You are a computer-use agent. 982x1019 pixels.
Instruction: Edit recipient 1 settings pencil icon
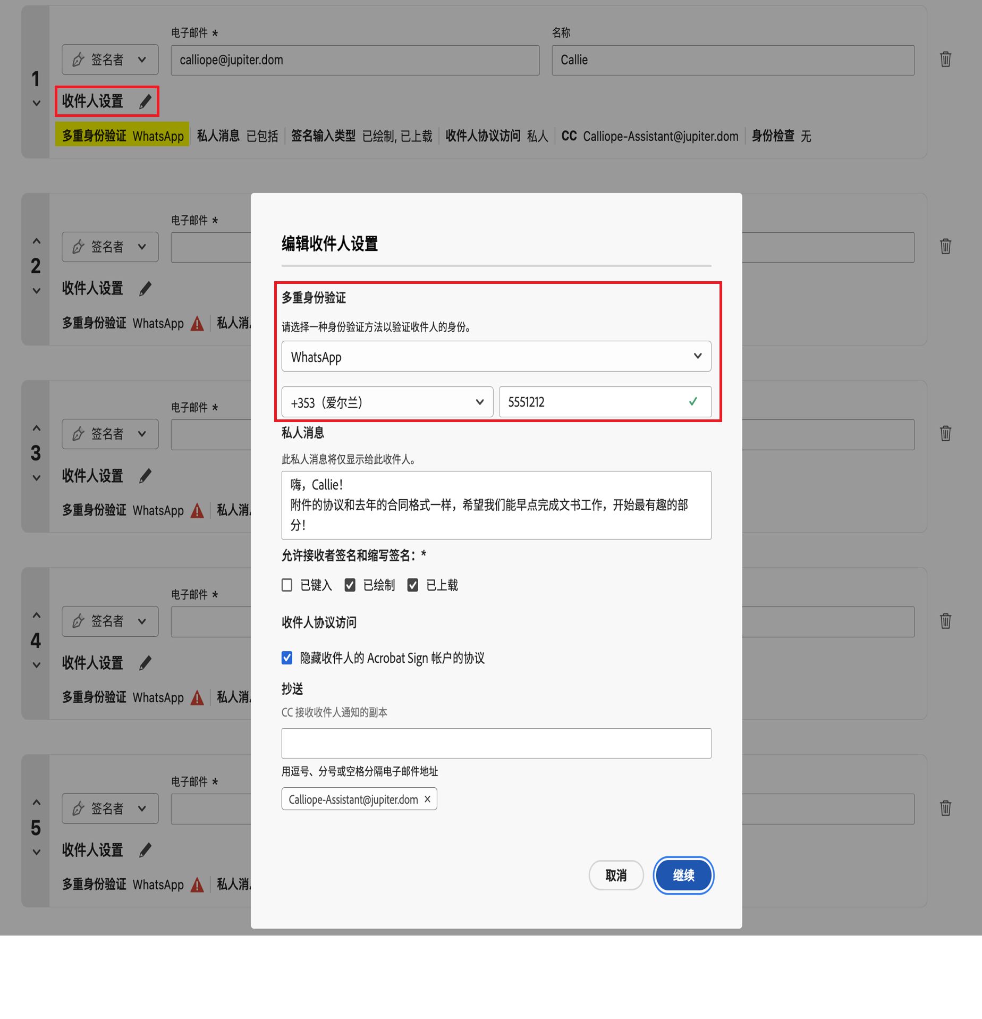coord(145,102)
